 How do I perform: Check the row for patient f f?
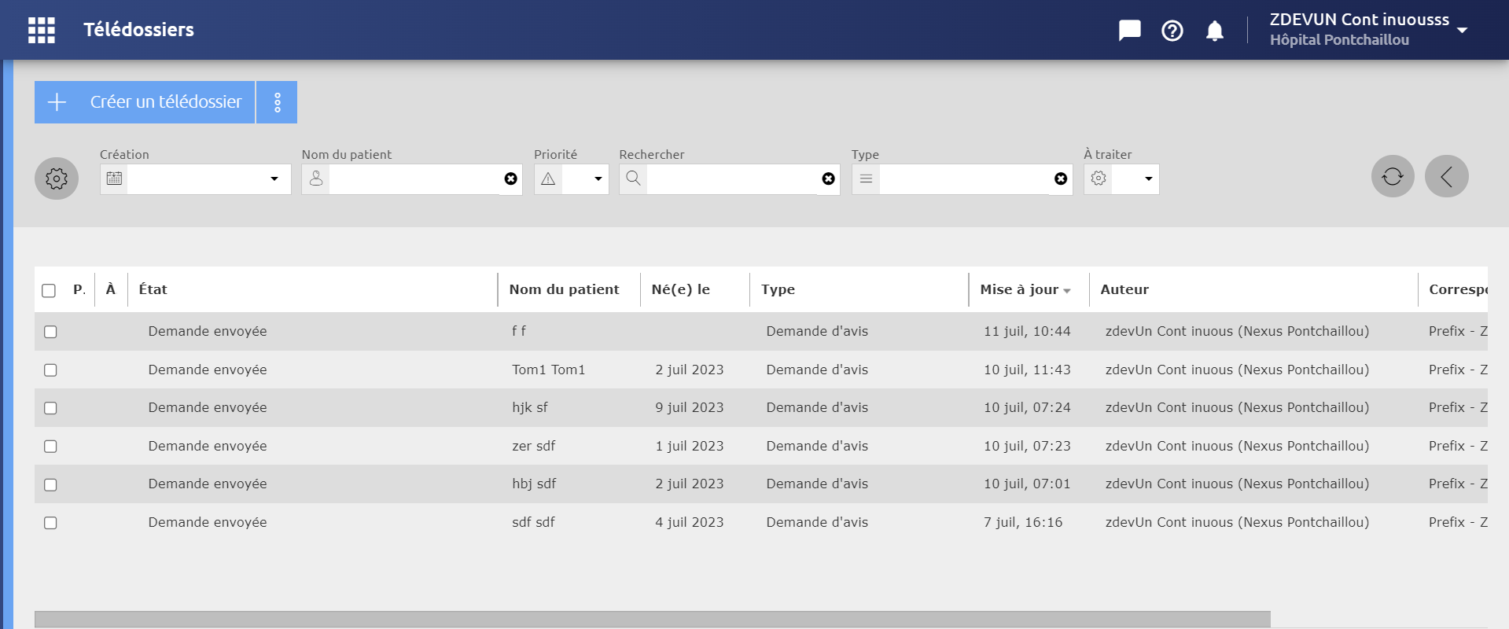pyautogui.click(x=50, y=332)
